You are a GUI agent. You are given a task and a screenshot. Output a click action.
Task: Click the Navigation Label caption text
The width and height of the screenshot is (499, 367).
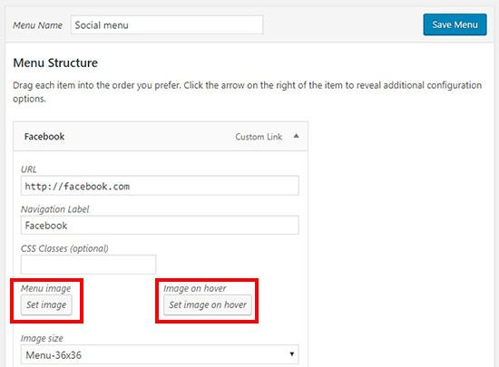pyautogui.click(x=54, y=209)
